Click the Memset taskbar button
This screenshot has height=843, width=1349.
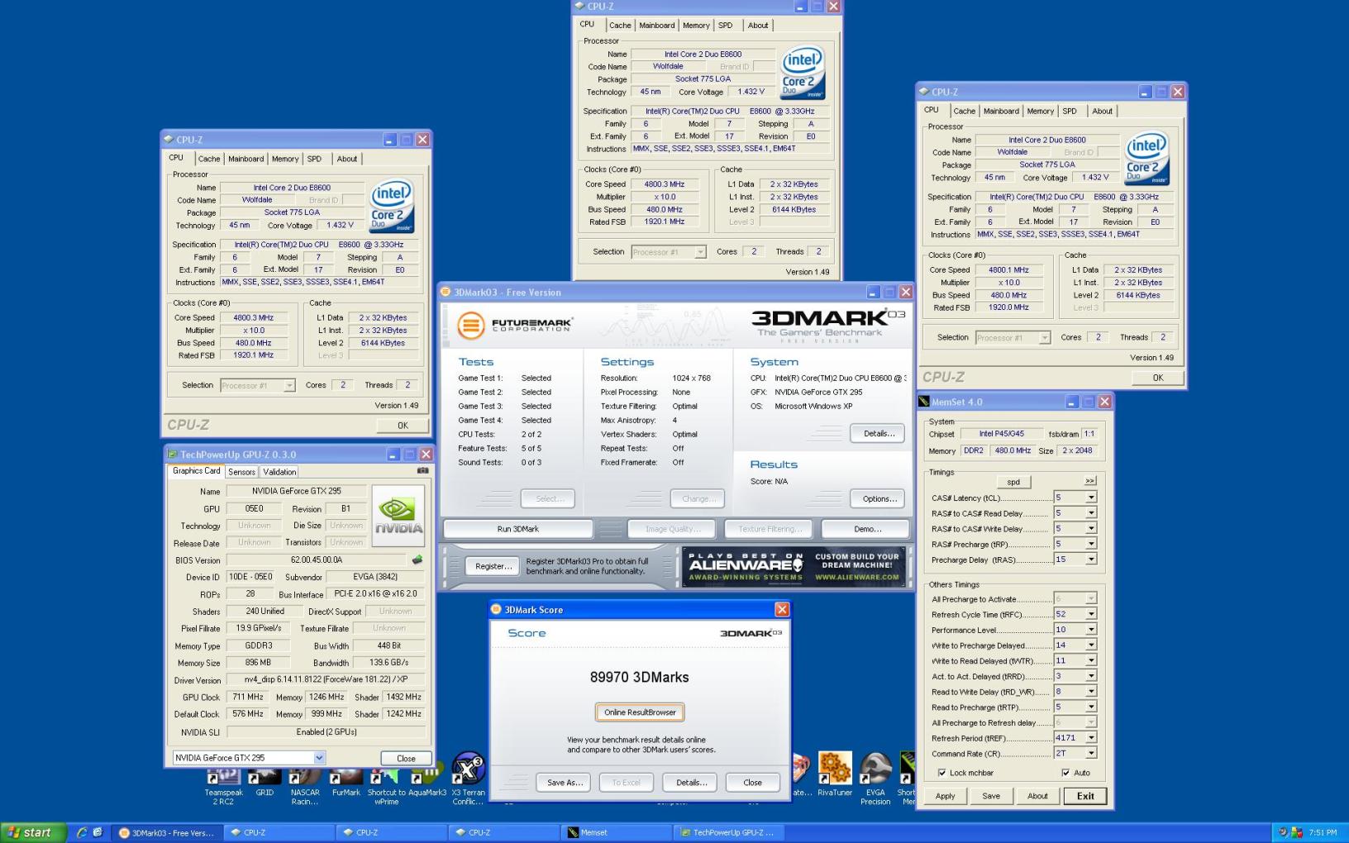pyautogui.click(x=616, y=832)
